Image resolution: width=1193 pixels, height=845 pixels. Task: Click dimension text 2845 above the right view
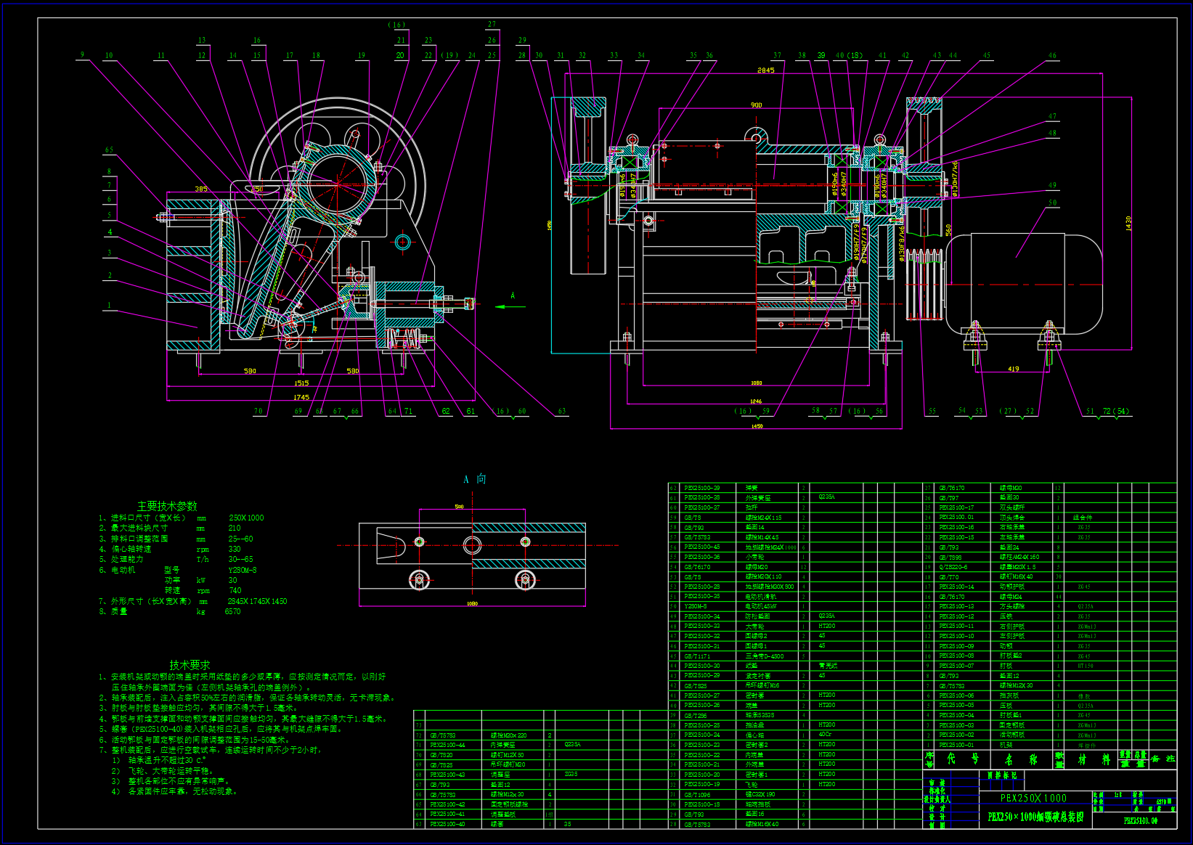(765, 70)
